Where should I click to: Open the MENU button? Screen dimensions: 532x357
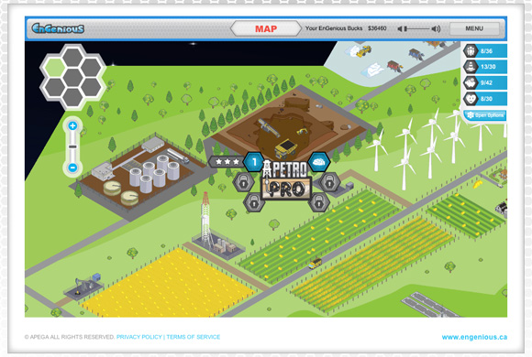click(474, 28)
